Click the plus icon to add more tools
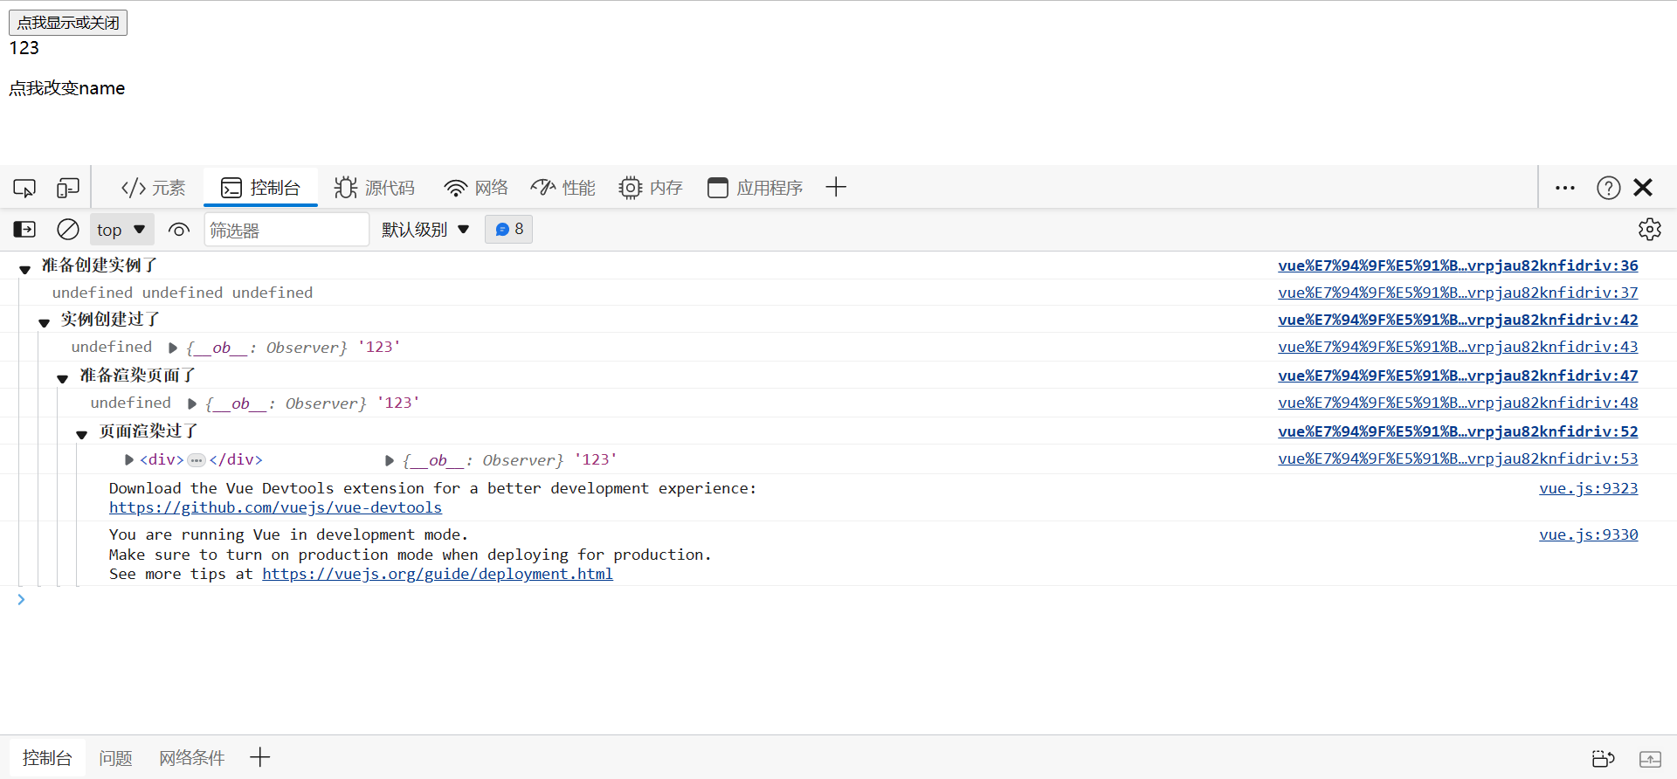This screenshot has width=1677, height=779. click(836, 187)
